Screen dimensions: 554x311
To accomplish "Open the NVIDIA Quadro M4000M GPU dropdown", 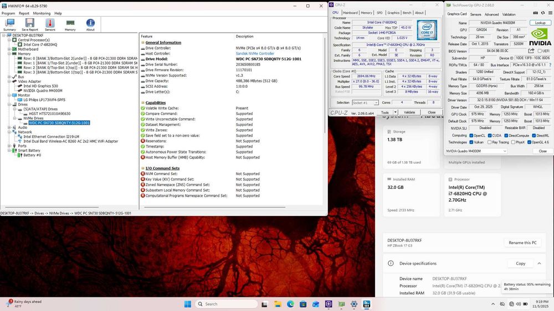I will [476, 151].
